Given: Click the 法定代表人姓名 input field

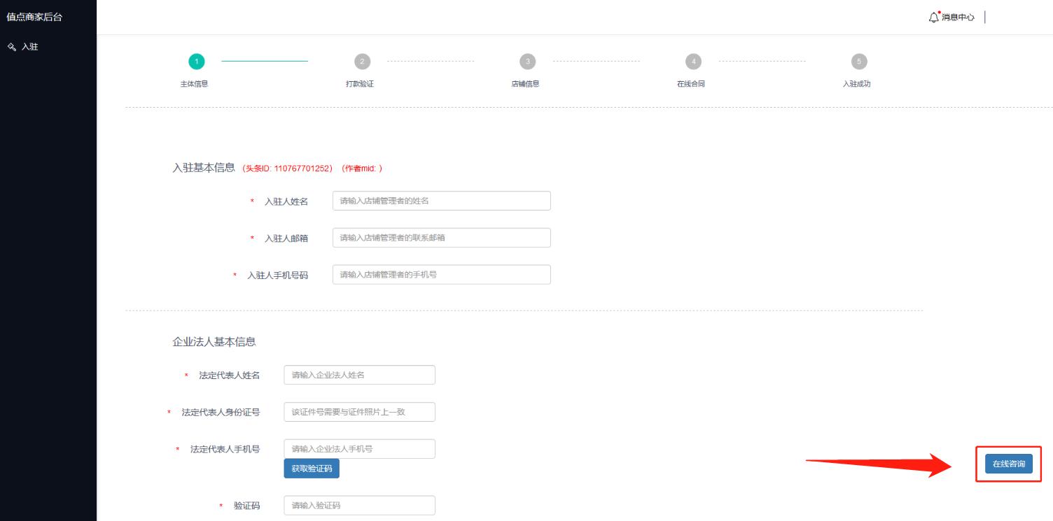Looking at the screenshot, I should tap(359, 375).
